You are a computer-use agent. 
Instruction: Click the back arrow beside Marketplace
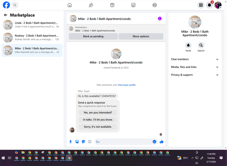pyautogui.click(x=5, y=15)
